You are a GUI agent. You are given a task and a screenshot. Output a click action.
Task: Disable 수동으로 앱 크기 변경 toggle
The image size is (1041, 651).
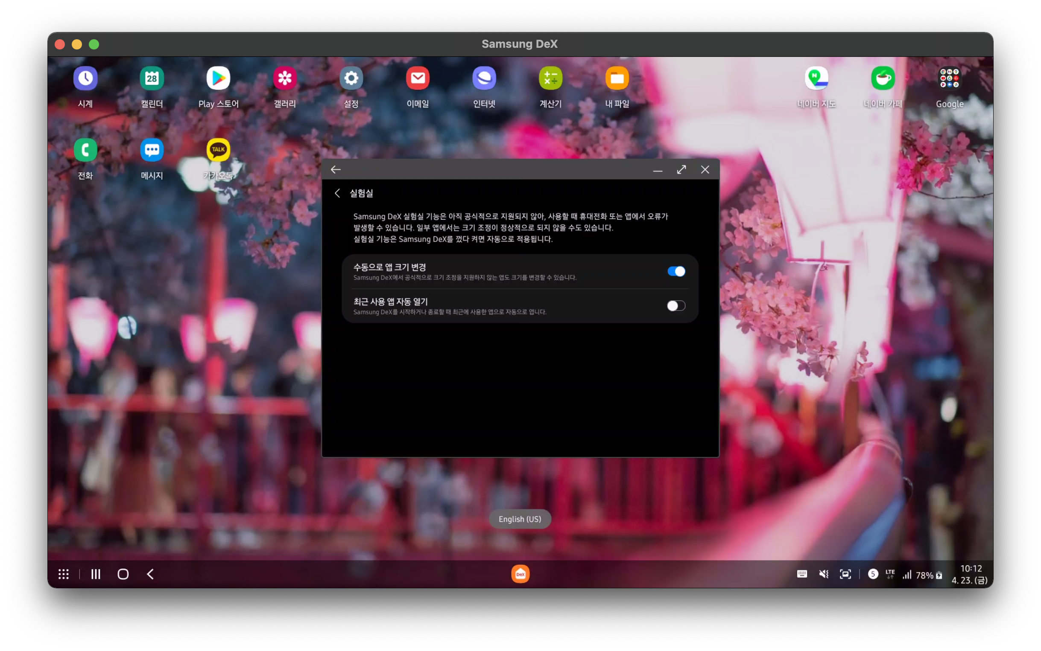pos(675,271)
